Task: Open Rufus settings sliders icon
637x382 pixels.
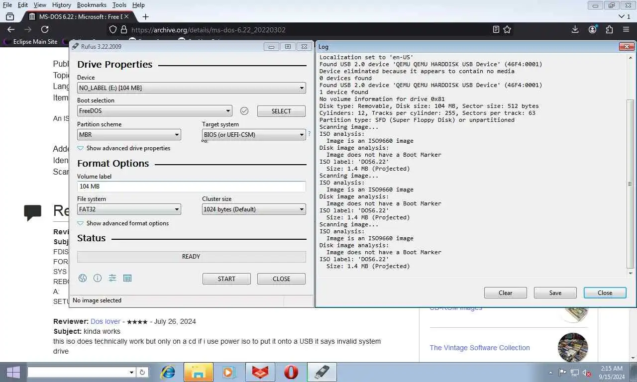Action: [112, 278]
